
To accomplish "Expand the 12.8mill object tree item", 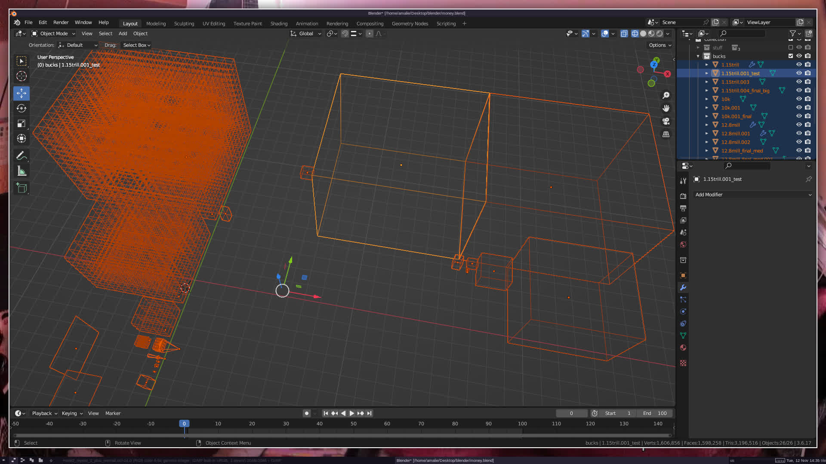I will (x=706, y=125).
